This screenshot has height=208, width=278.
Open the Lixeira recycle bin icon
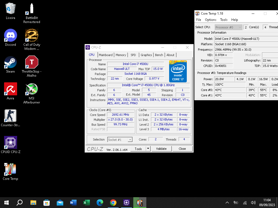point(11,11)
